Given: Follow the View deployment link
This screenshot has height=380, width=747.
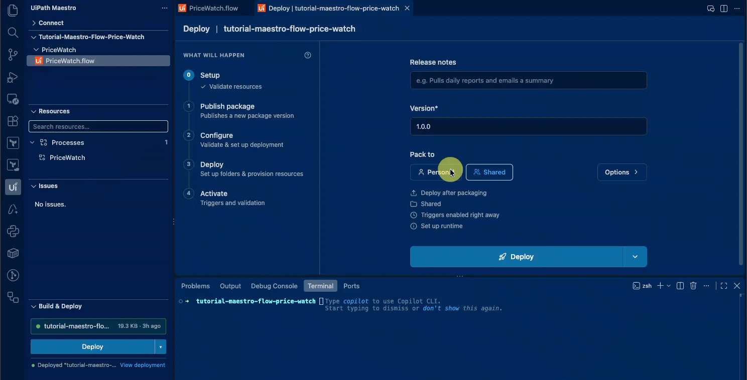Looking at the screenshot, I should (x=143, y=365).
